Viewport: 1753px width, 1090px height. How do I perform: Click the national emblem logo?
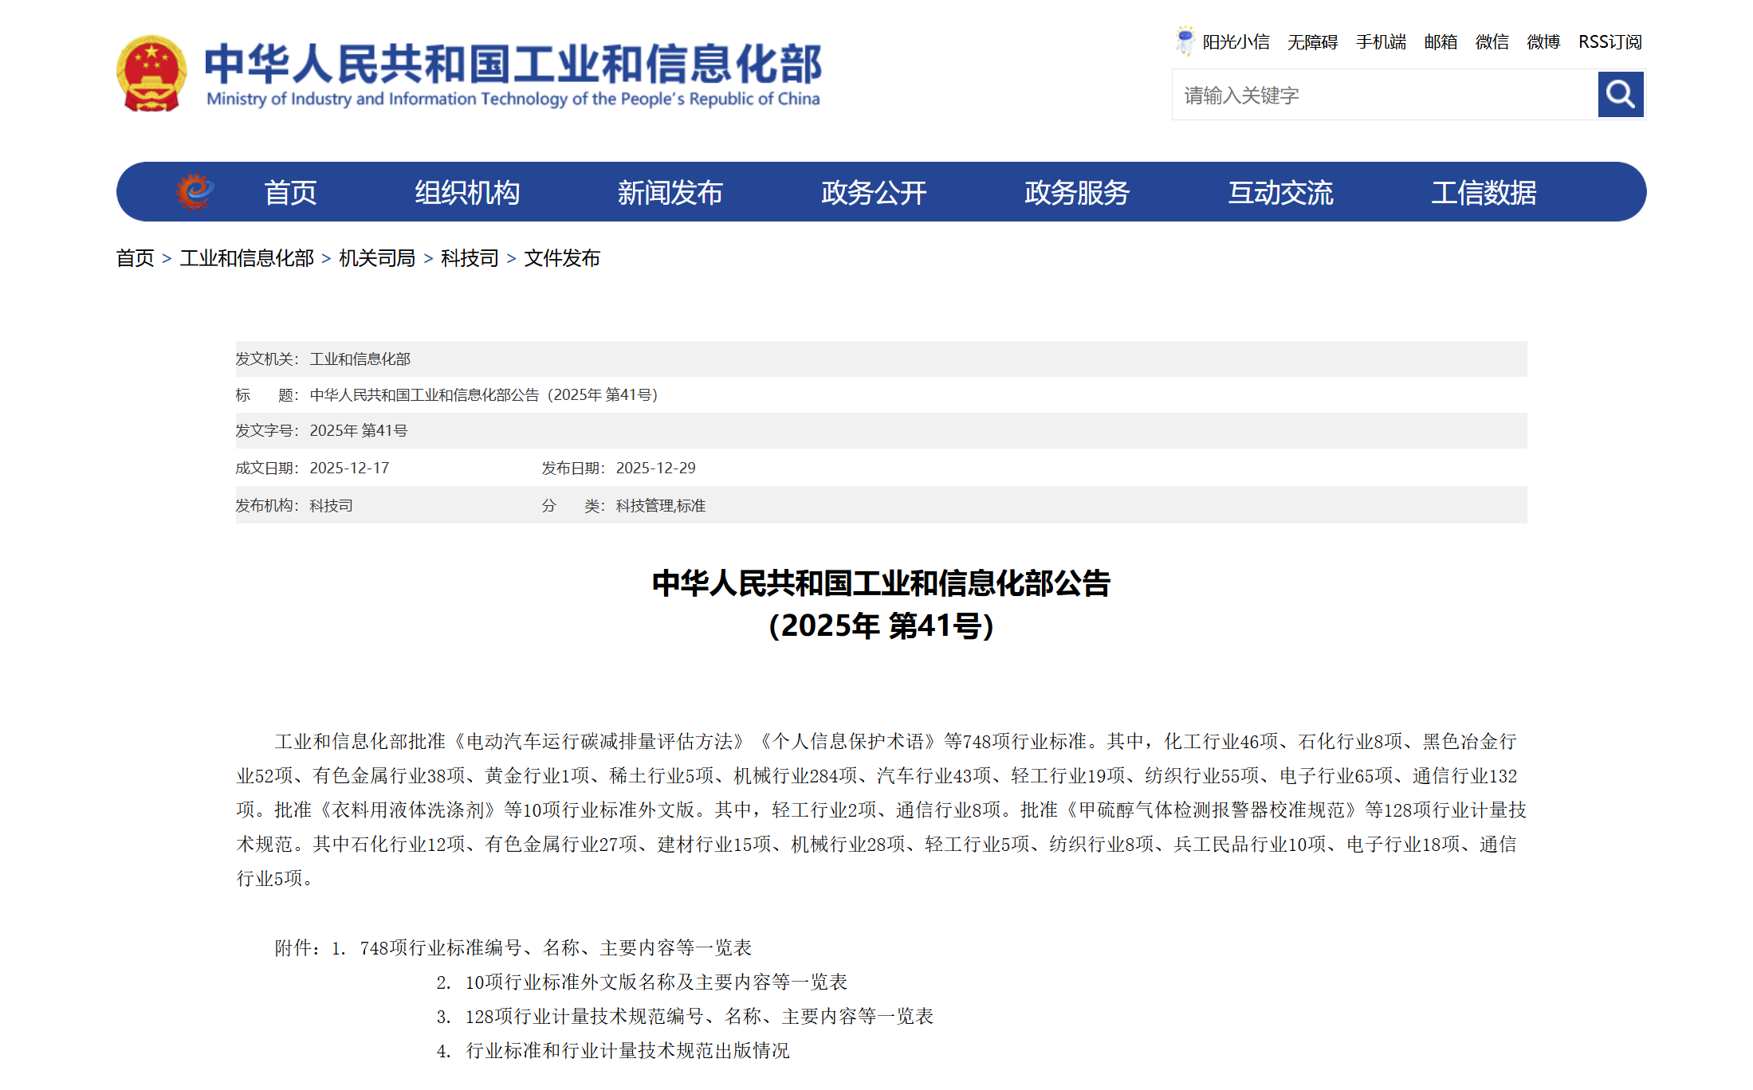click(x=151, y=73)
